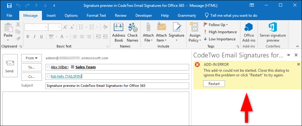
Task: Toggle Bold formatting
Action: [x=28, y=37]
